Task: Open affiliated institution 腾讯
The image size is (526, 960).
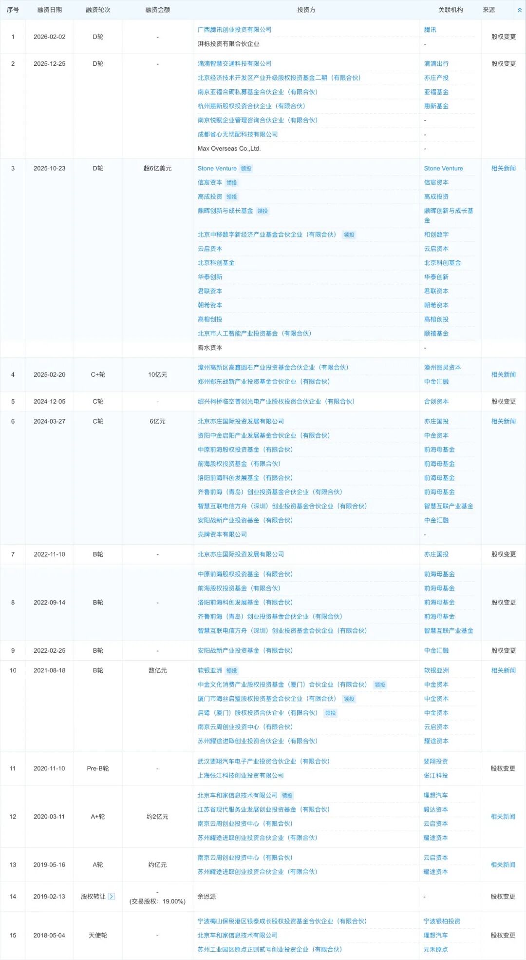Action: 430,30
